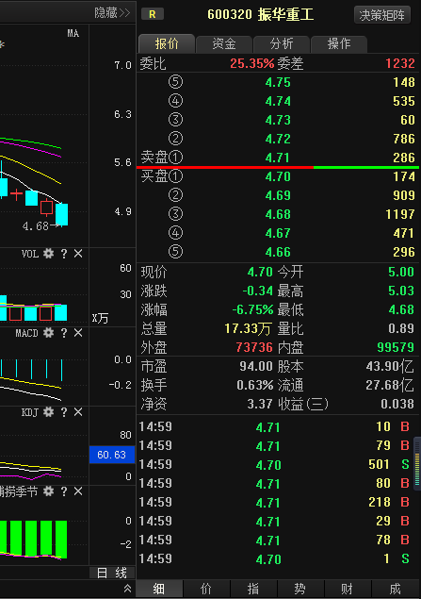Select the 指 bottom tab
The height and width of the screenshot is (599, 421).
point(253,589)
